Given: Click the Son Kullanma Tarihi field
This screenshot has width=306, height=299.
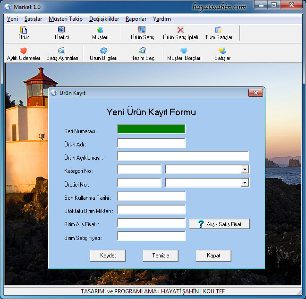Looking at the screenshot, I should (x=151, y=196).
